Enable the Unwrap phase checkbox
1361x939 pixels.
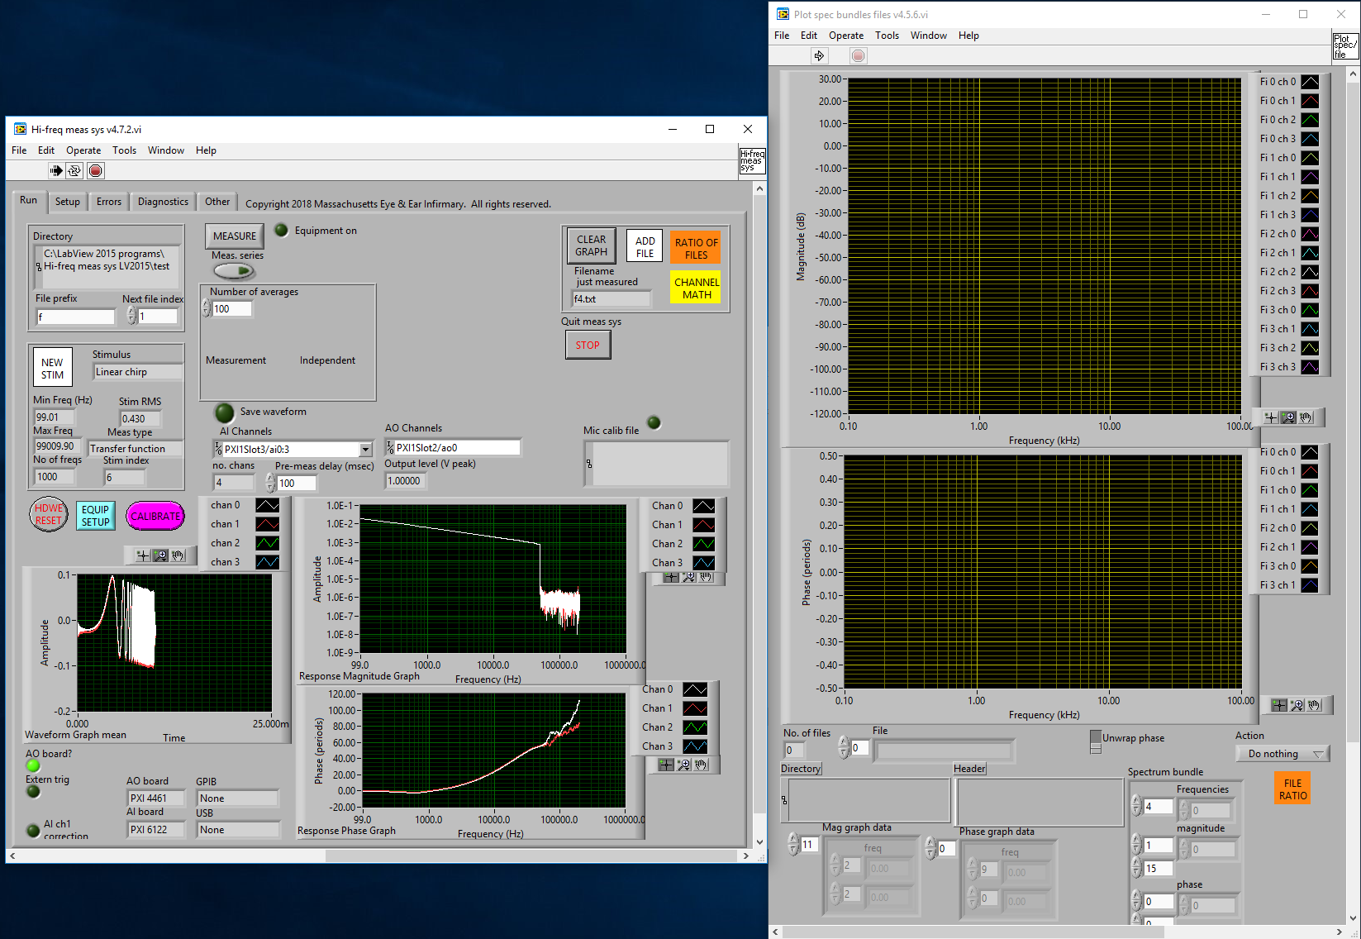(x=1097, y=738)
